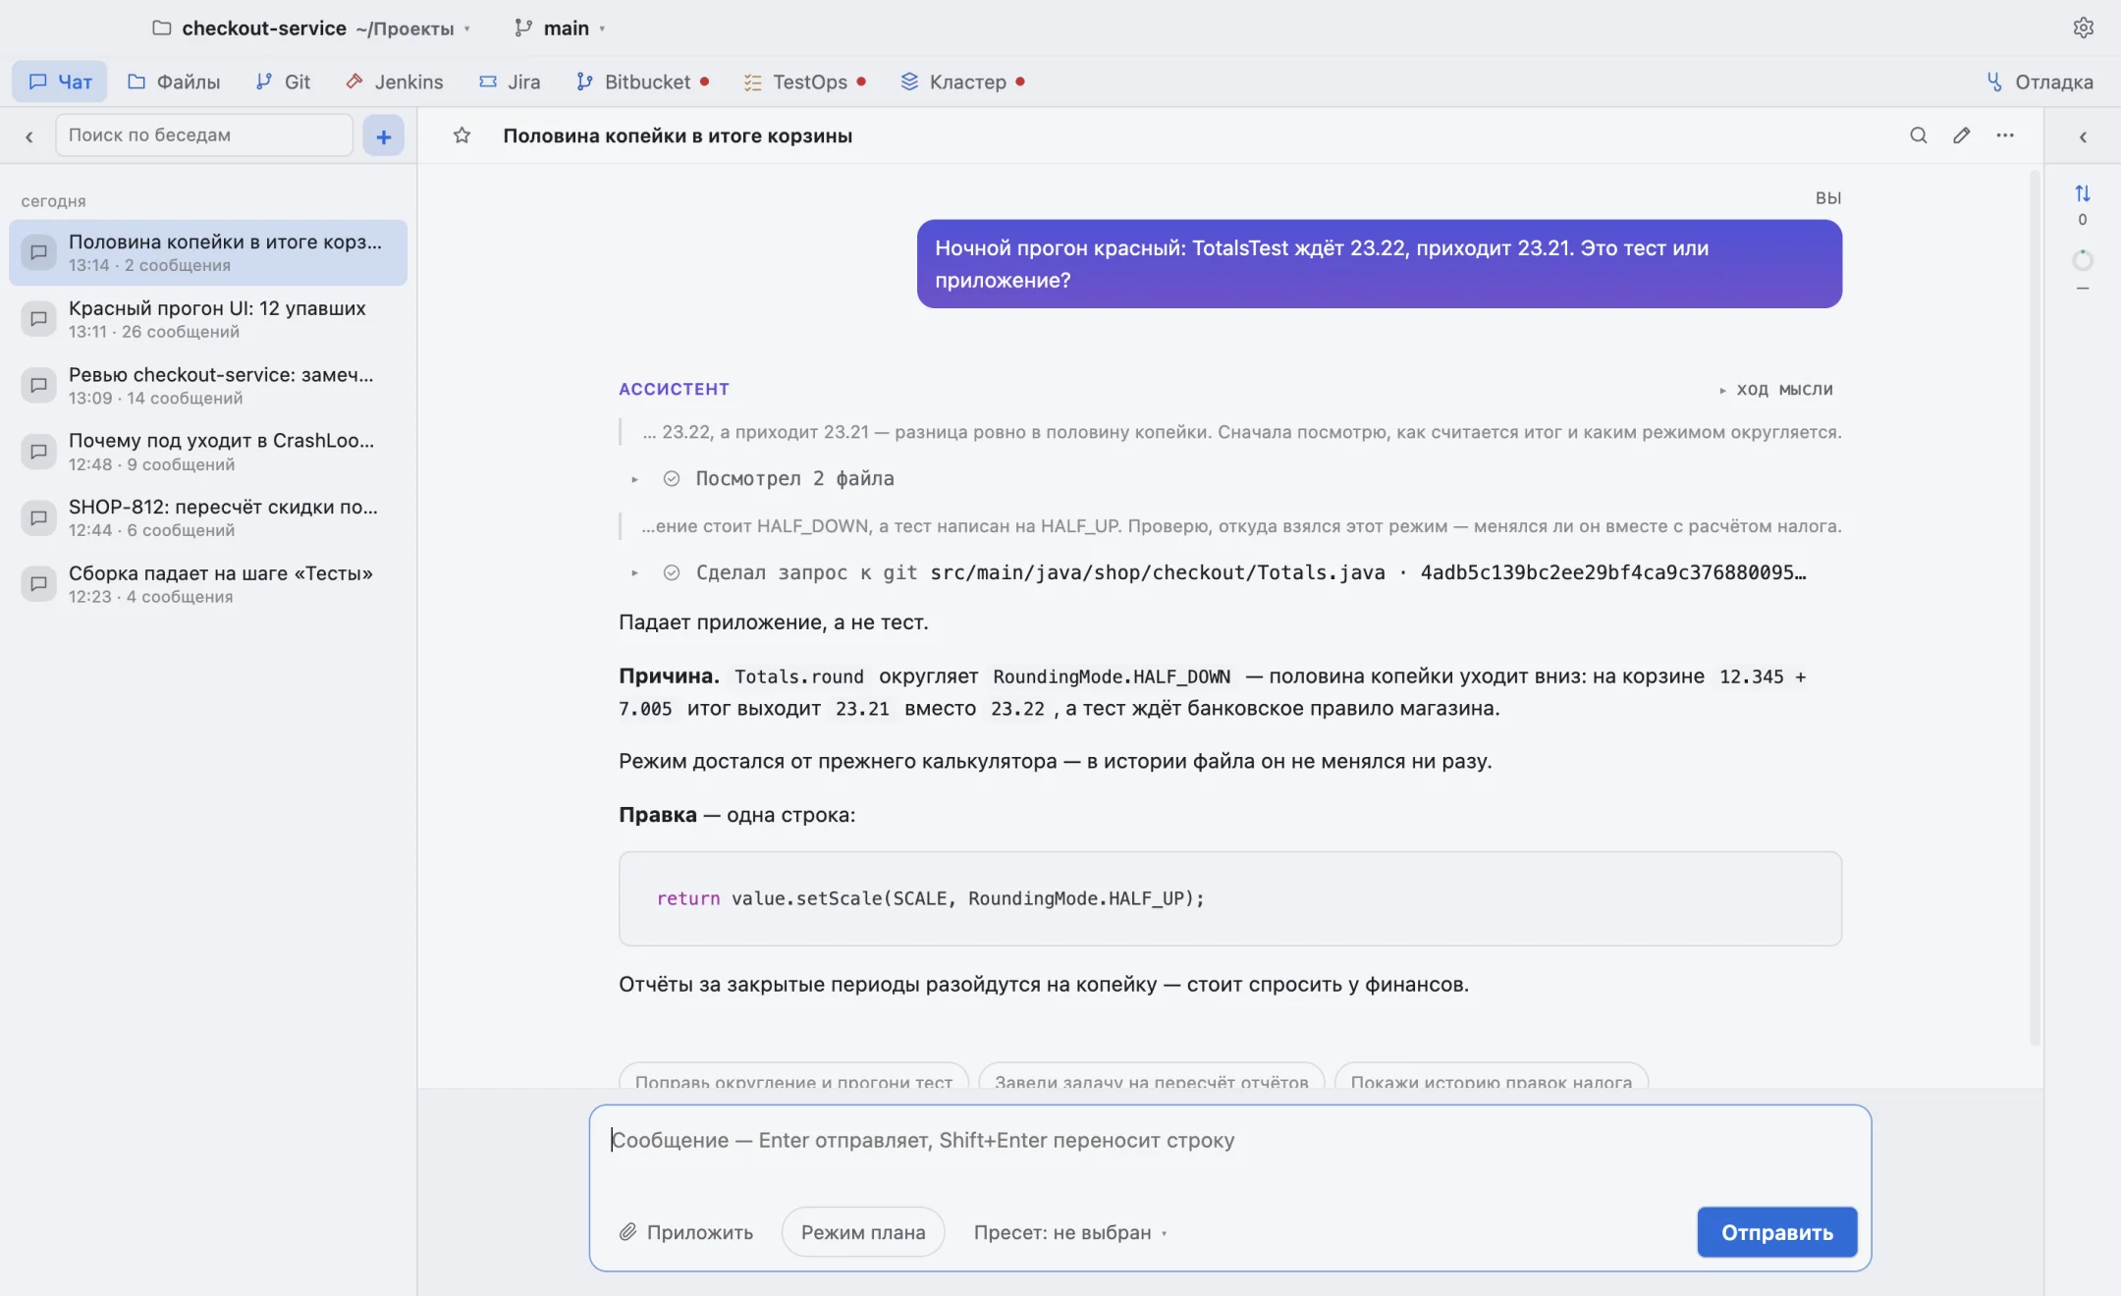
Task: Open Jira tab
Action: click(x=509, y=81)
